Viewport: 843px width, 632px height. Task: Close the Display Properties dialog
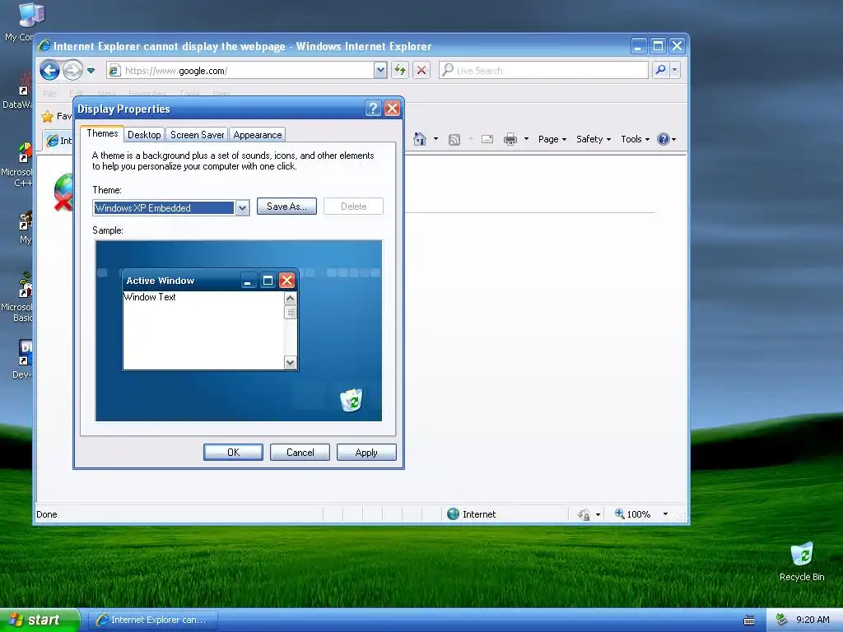tap(393, 109)
